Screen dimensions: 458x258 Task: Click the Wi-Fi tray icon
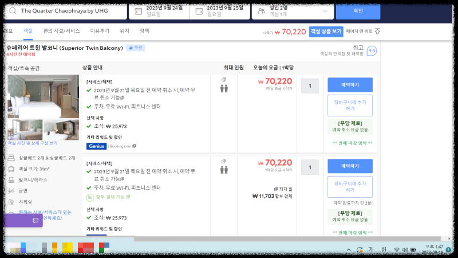pos(396,250)
